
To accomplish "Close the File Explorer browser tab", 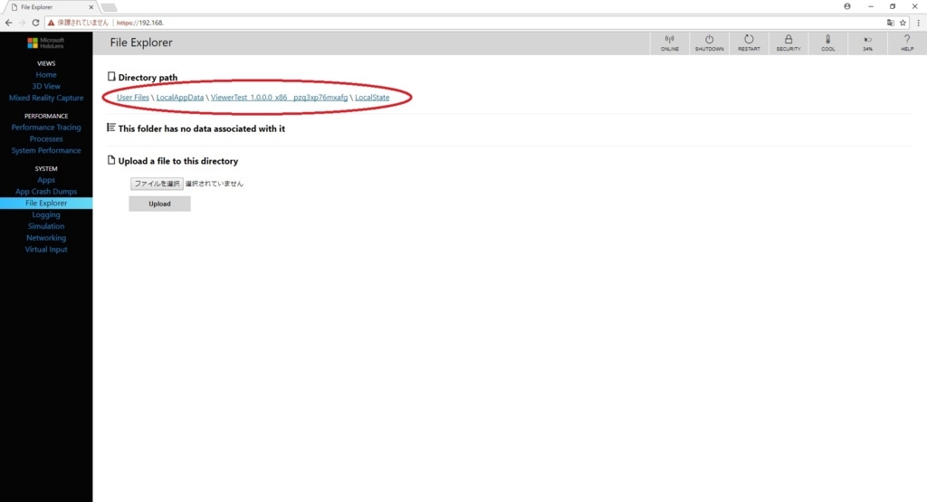I will coord(91,7).
